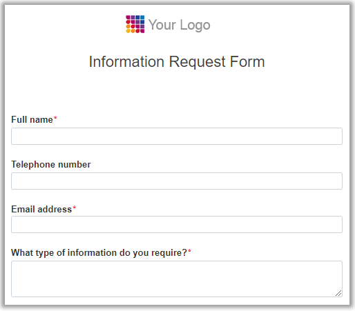The image size is (355, 311).
Task: Click the Telephone number label
Action: click(51, 165)
